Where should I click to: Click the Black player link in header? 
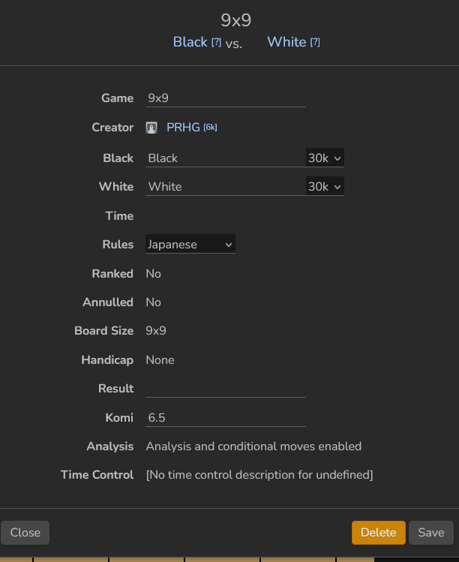tap(190, 42)
